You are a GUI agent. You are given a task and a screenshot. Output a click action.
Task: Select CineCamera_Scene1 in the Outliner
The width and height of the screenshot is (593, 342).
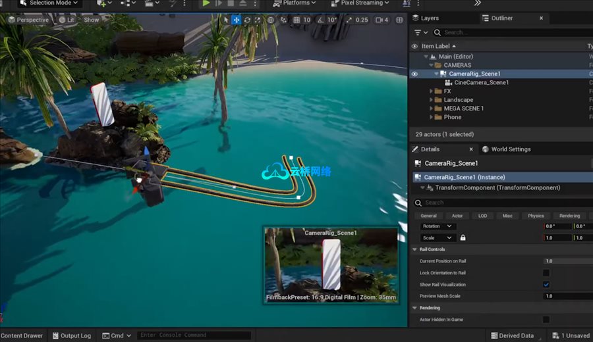481,83
